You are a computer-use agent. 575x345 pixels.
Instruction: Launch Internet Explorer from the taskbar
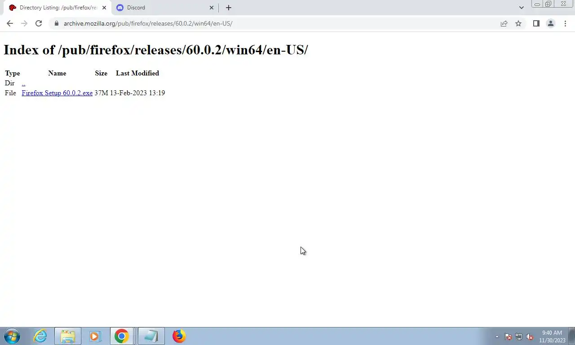click(x=40, y=336)
